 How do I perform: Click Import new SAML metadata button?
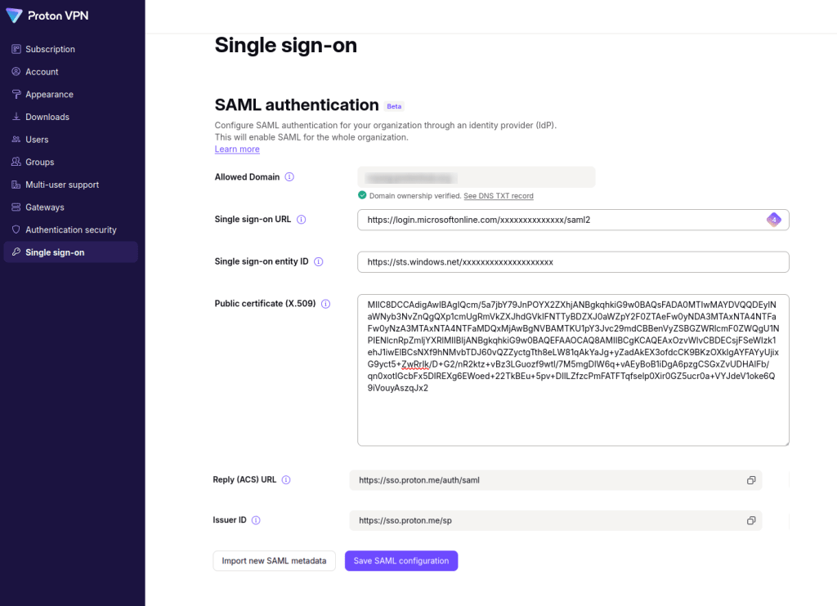[x=275, y=560]
